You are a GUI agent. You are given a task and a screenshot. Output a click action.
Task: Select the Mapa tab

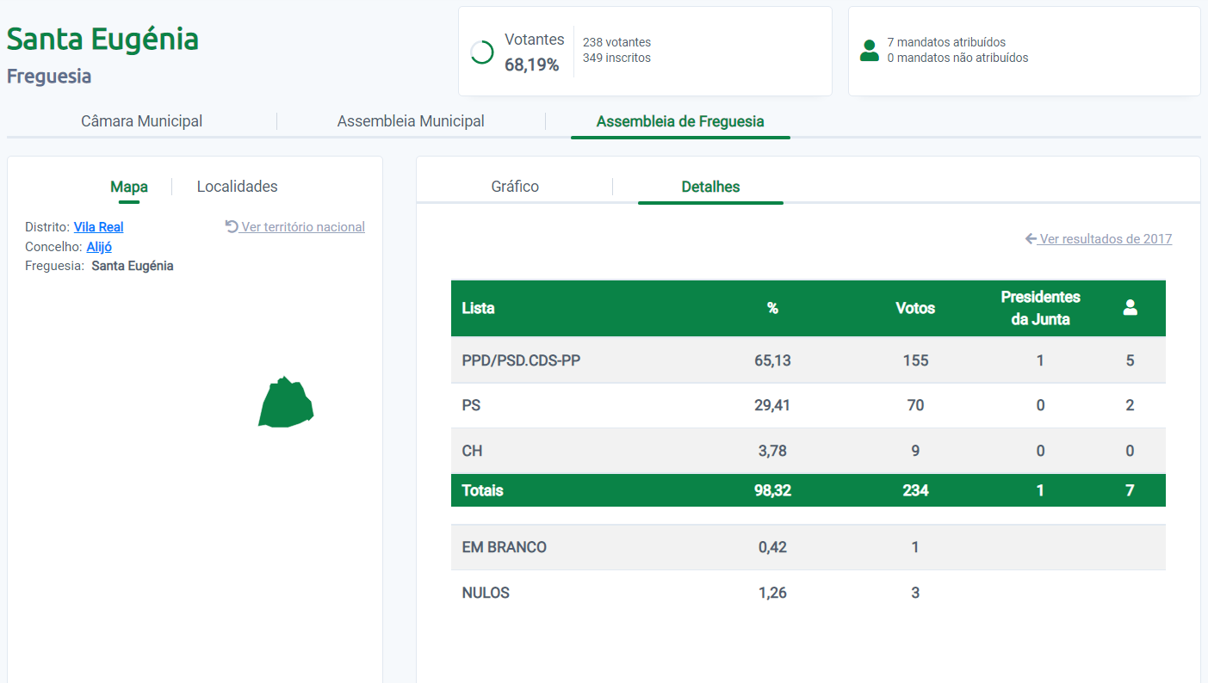tap(129, 187)
